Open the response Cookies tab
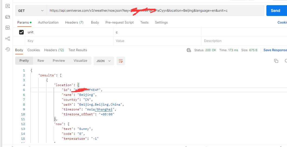Image resolution: width=287 pixels, height=147 pixels. (33, 50)
